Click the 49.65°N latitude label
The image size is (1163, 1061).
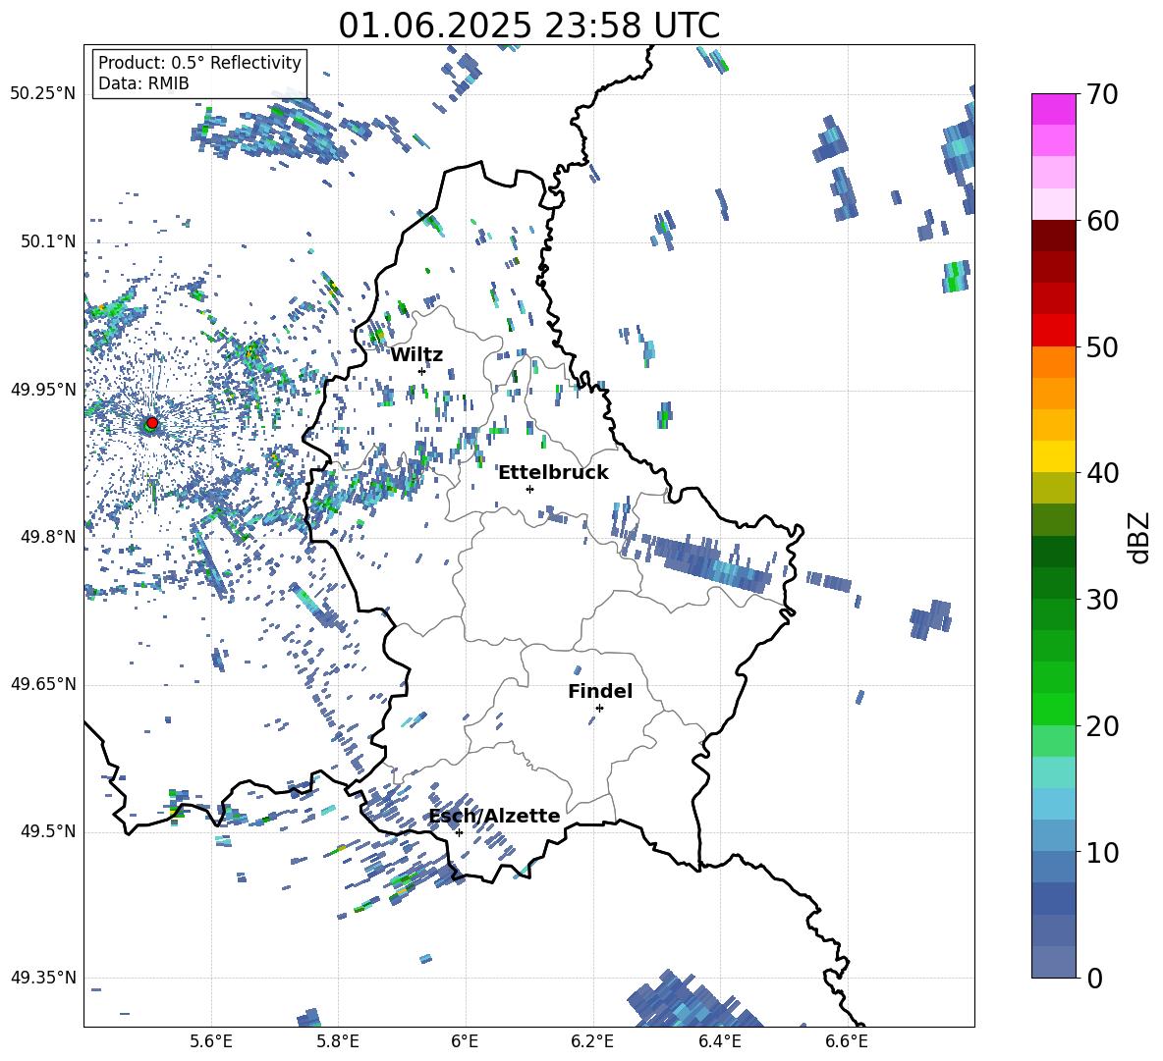43,683
